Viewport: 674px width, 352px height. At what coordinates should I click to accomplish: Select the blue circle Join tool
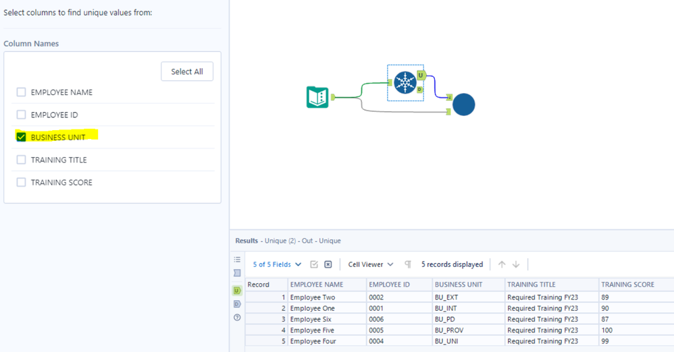click(x=463, y=105)
